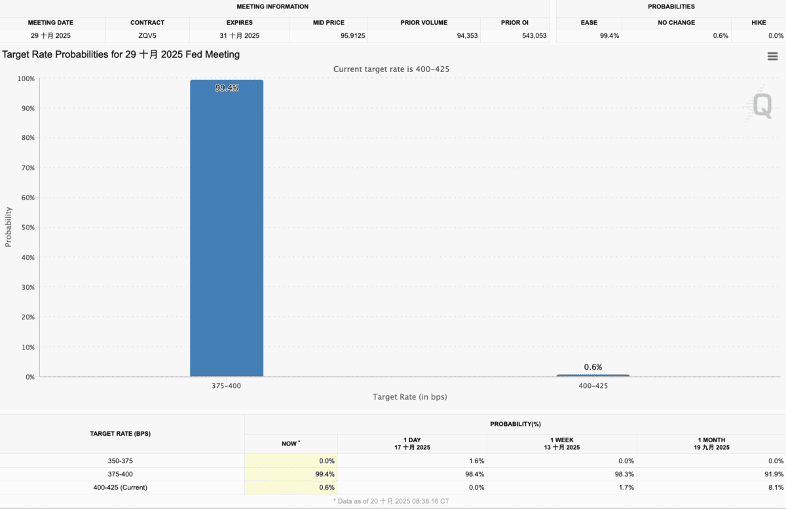Click the 400-425 x-axis label
Image resolution: width=786 pixels, height=509 pixels.
[x=593, y=386]
